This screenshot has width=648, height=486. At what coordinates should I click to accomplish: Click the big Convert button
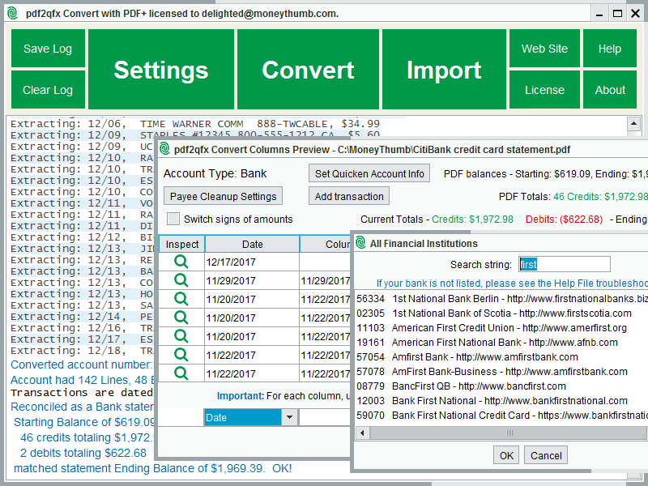308,70
